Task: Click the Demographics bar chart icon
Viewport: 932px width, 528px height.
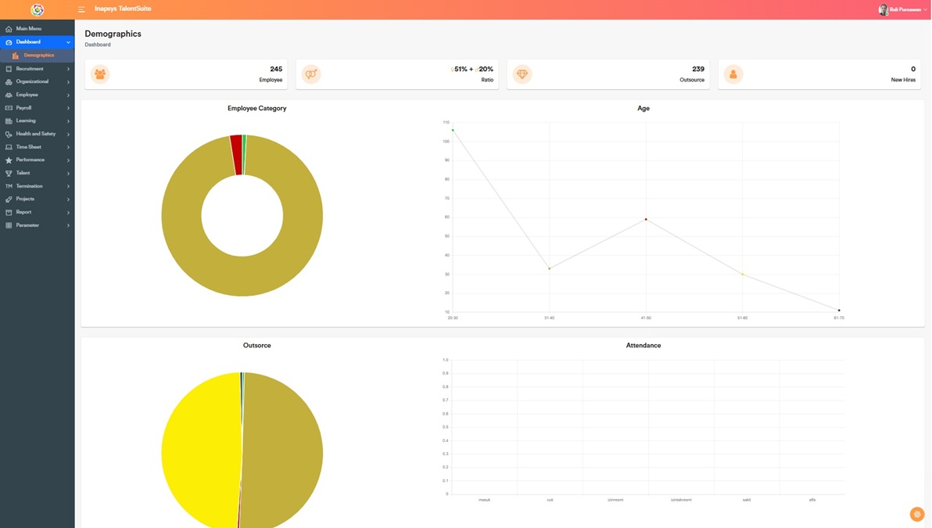Action: 16,56
